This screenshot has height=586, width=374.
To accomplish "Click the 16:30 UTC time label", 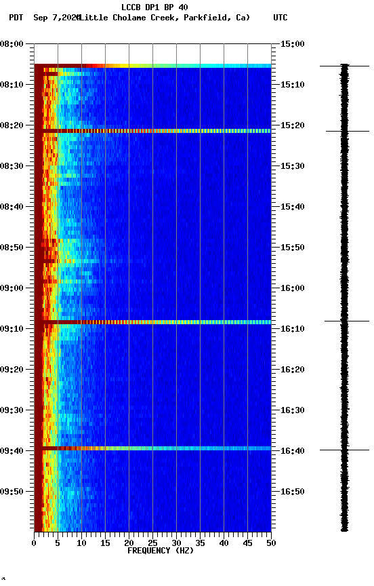I will click(293, 410).
